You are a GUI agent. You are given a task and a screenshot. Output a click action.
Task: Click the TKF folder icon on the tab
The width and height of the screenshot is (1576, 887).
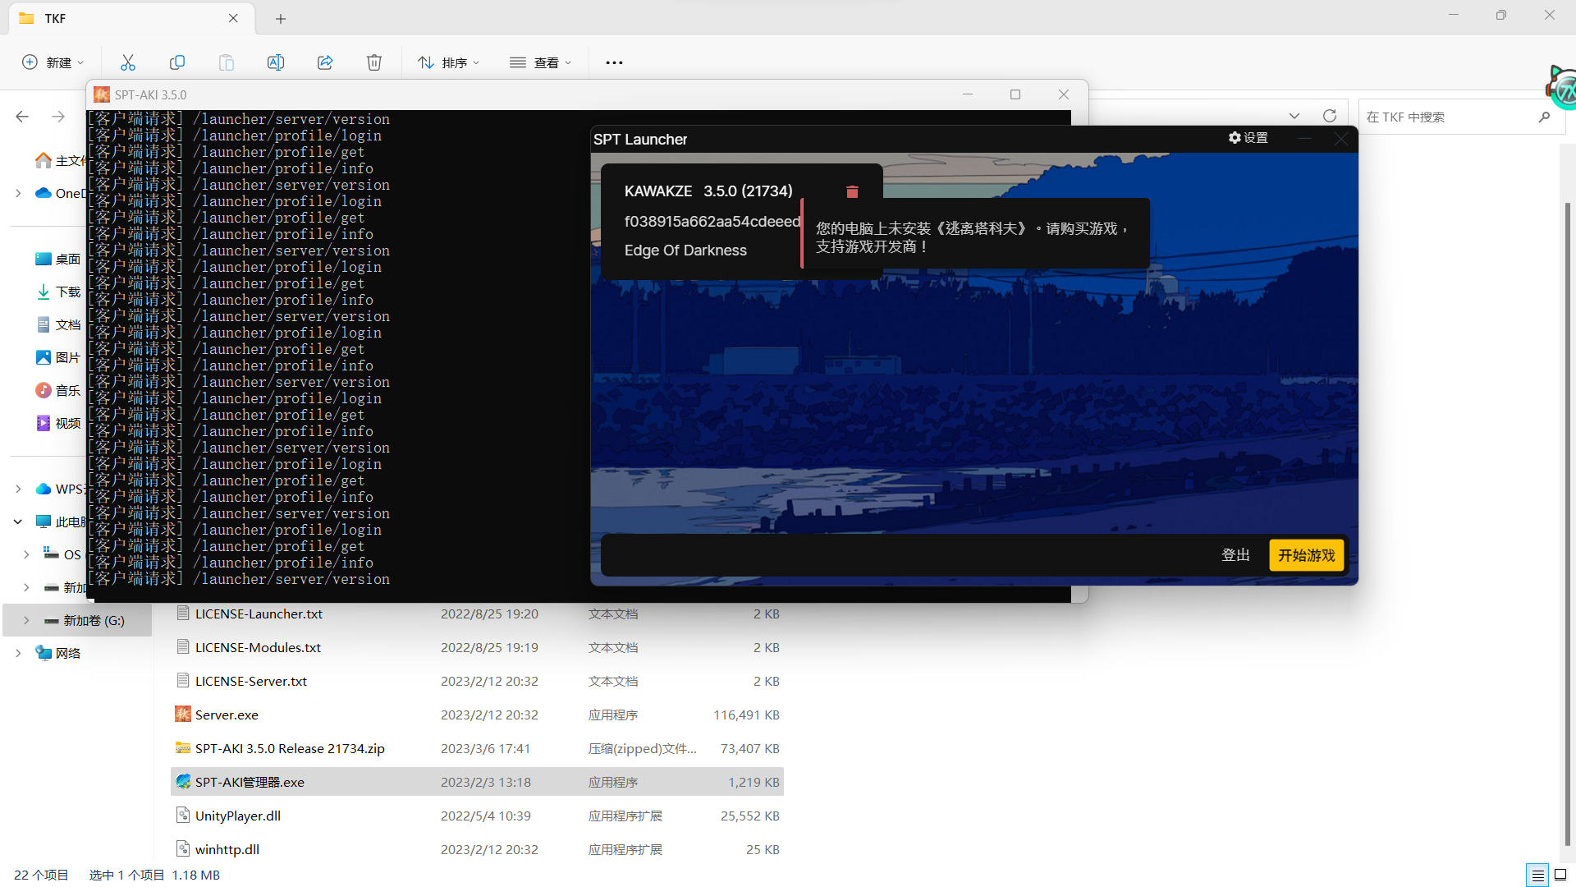click(27, 18)
